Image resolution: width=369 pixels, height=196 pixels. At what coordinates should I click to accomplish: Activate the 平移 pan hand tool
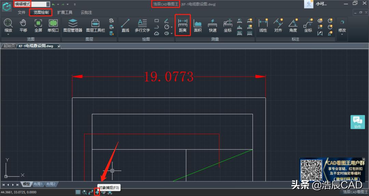click(x=23, y=26)
